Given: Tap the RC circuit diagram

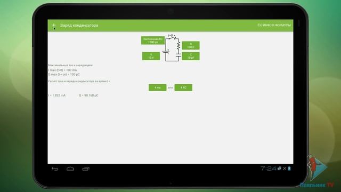Looking at the screenshot, I should click(172, 48).
